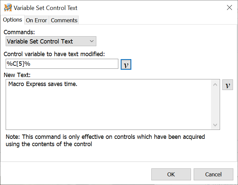
Task: Click the "Commands:" label
Action: point(19,32)
